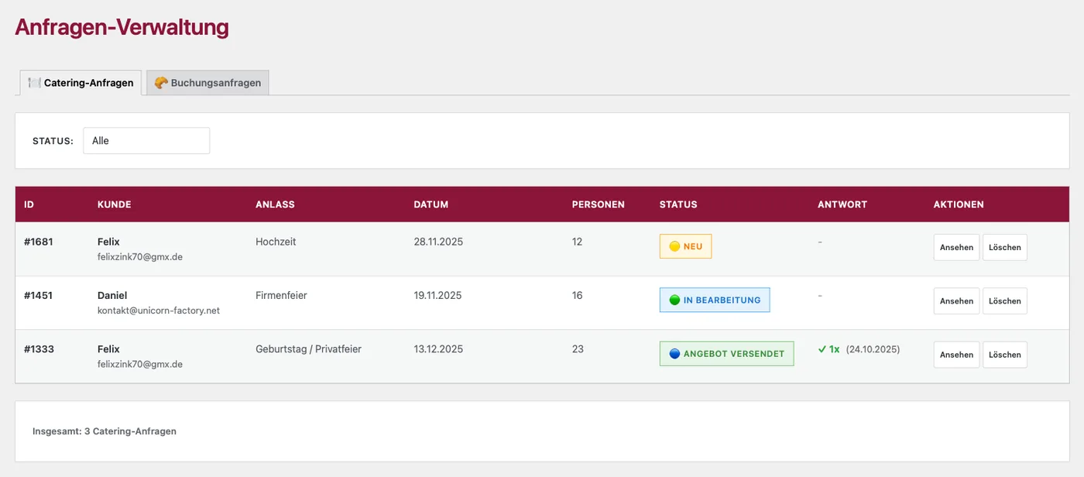Click the croissant icon on Buchungsanfragen tab
Screen dimensions: 1084x477
(161, 83)
